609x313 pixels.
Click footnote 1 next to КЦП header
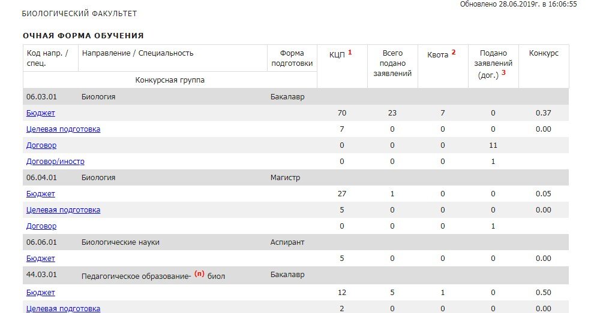click(x=350, y=52)
